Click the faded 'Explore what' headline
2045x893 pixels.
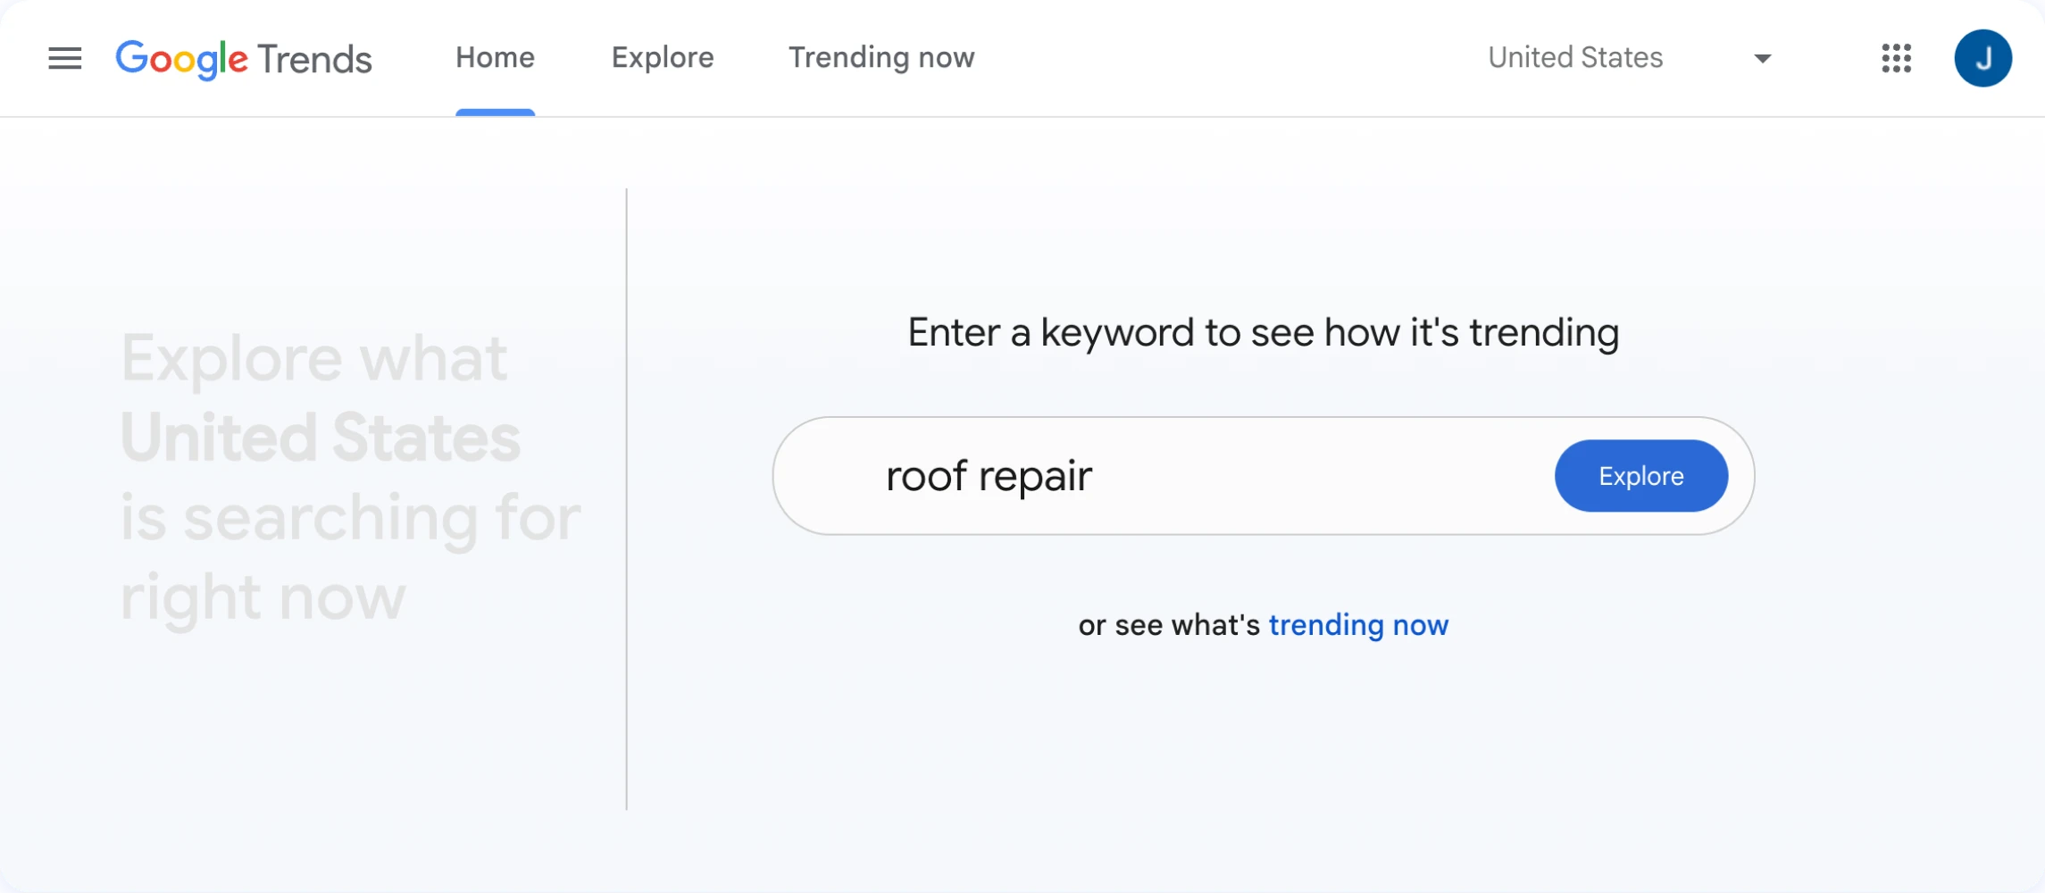click(x=313, y=359)
